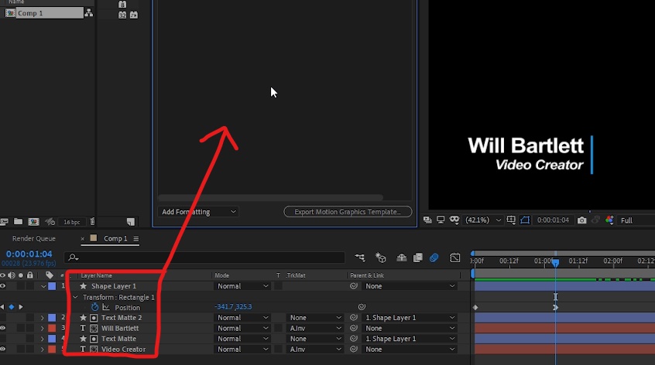
Task: Create a new composition from Project panel
Action: [x=33, y=222]
